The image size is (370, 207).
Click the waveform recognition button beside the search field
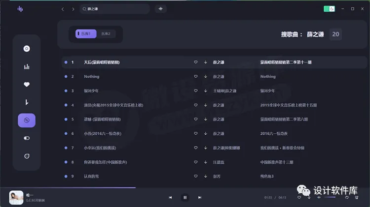(161, 9)
